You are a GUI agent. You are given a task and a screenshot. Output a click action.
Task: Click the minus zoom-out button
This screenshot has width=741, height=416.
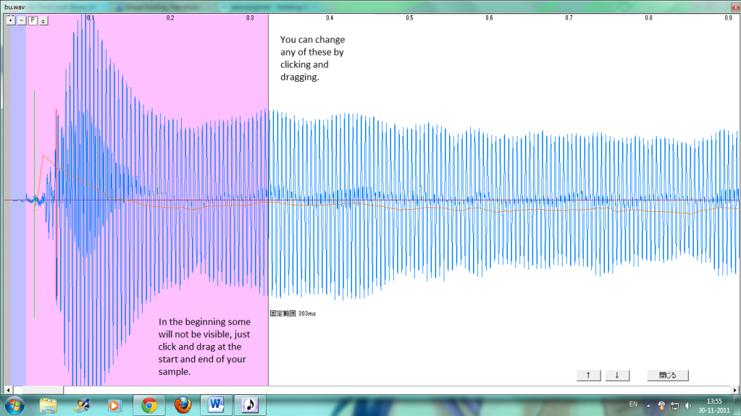[x=21, y=20]
